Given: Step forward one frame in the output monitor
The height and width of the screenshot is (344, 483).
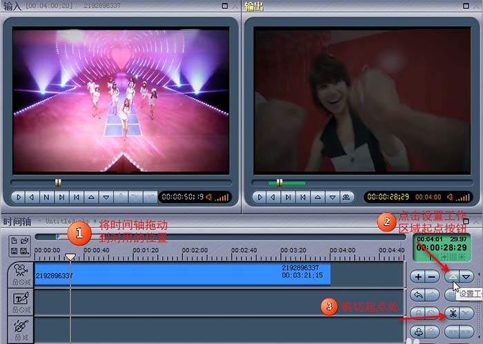Looking at the screenshot, I should pos(288,197).
